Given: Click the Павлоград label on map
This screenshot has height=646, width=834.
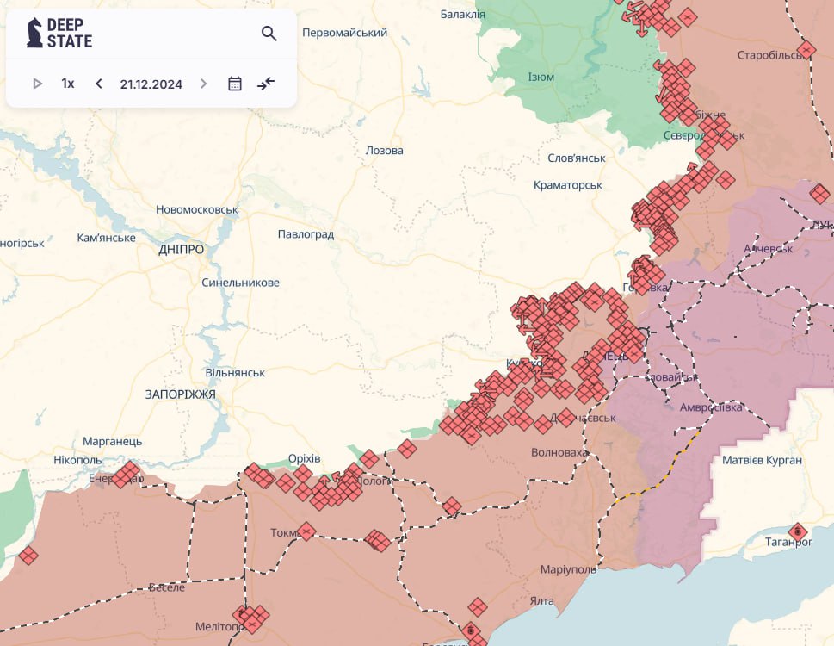Looking at the screenshot, I should [306, 234].
